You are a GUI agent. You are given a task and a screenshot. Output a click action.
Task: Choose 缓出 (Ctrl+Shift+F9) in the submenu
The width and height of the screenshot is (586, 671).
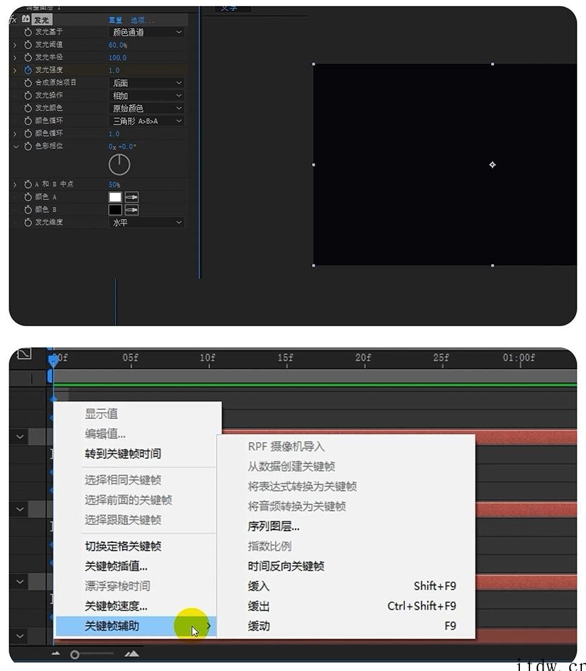pos(346,606)
